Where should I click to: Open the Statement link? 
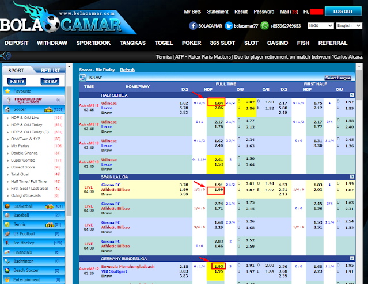coord(218,11)
